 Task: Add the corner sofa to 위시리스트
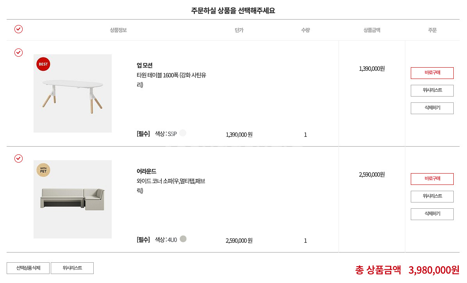pos(432,197)
